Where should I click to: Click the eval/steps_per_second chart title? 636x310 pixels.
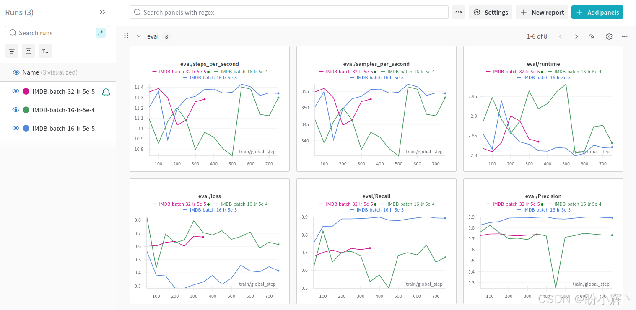(210, 64)
